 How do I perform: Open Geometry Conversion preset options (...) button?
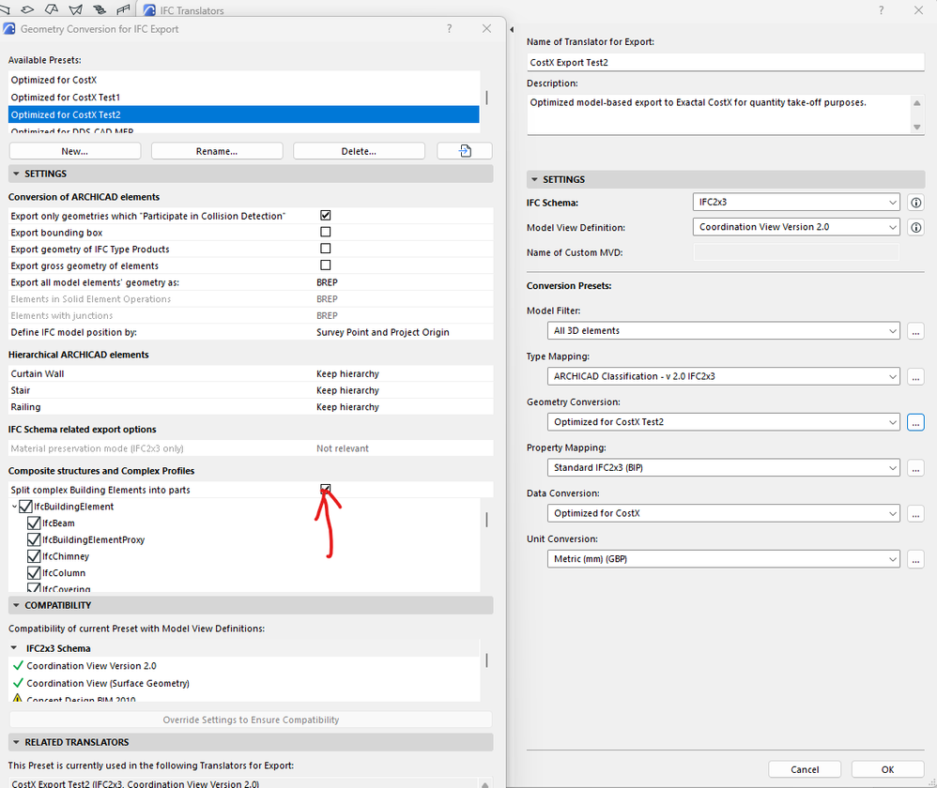[915, 422]
